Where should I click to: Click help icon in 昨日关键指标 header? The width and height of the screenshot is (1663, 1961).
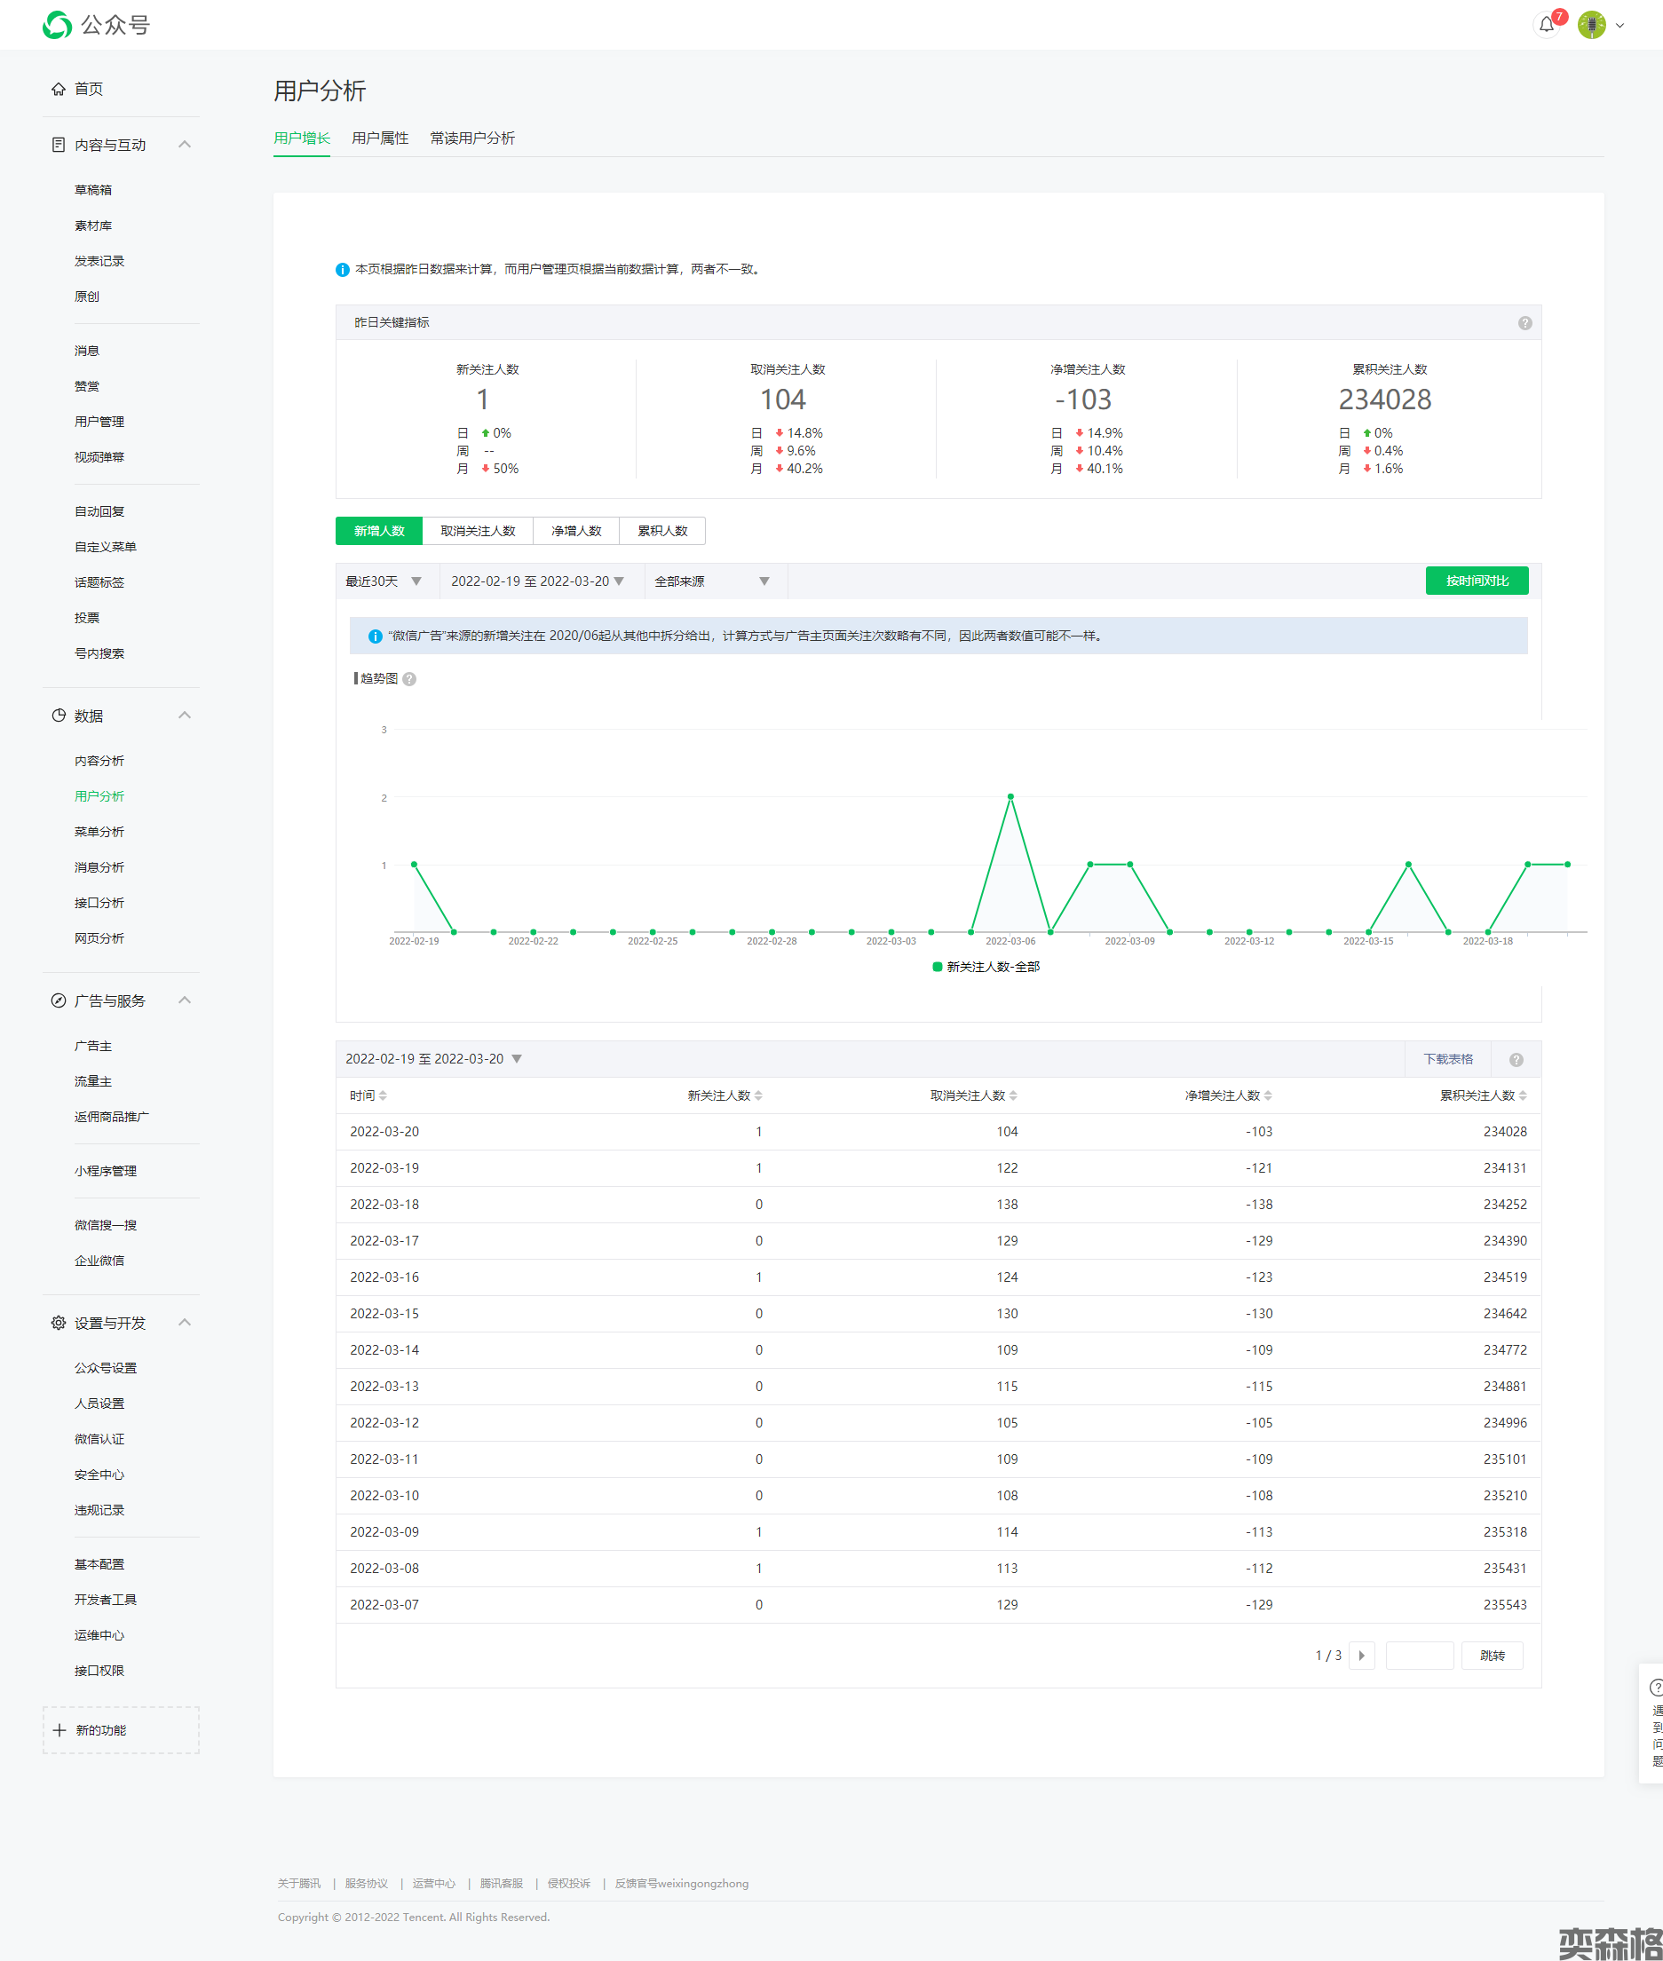(1524, 323)
